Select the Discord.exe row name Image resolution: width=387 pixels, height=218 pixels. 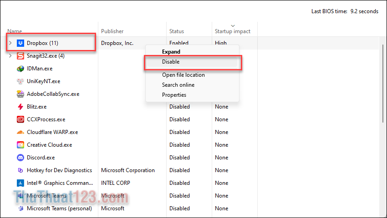[41, 158]
